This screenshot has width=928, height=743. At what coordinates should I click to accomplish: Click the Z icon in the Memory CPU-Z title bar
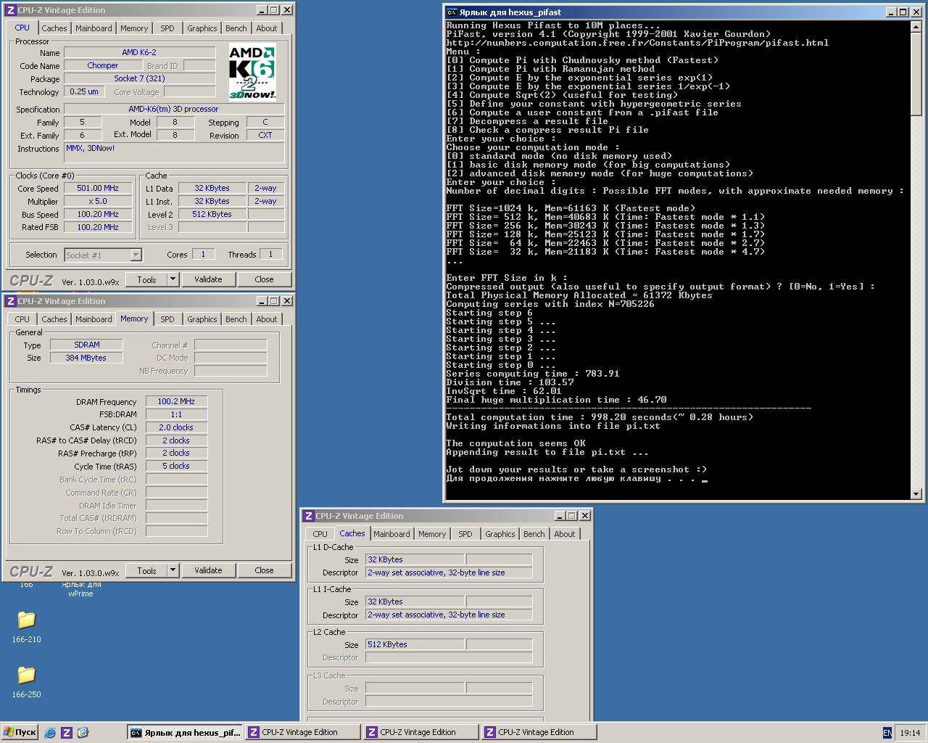[11, 301]
